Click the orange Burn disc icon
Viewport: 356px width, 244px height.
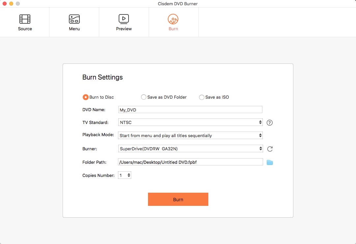tap(173, 19)
